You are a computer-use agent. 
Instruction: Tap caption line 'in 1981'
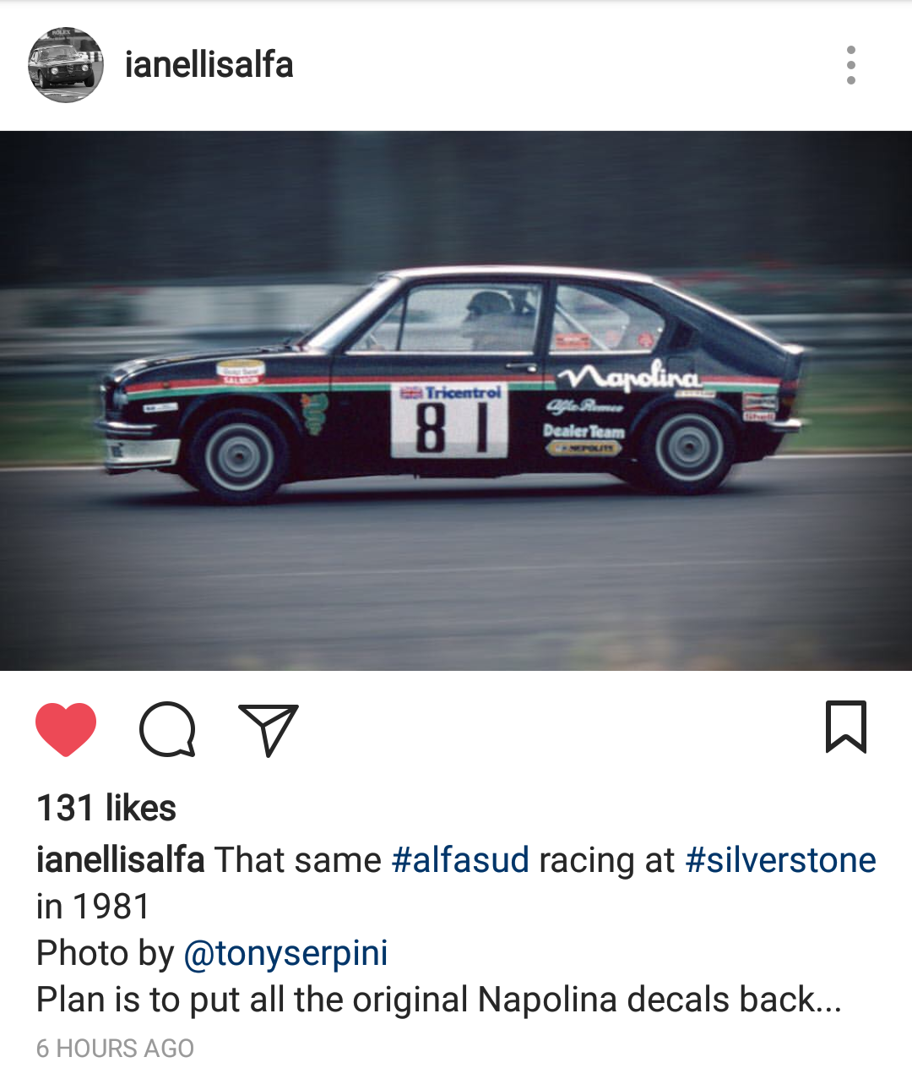[x=93, y=907]
